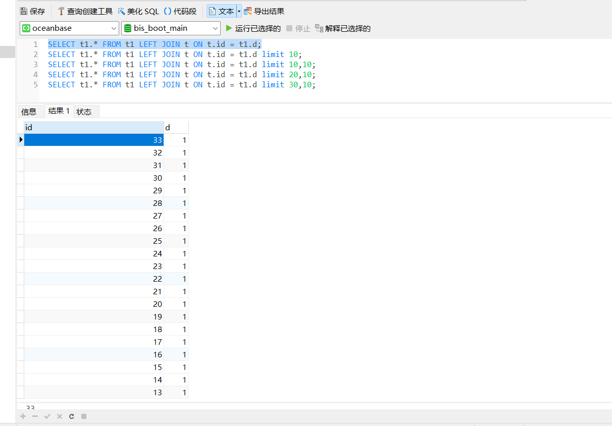Apply changes with the checkmark icon
The image size is (612, 426).
click(x=47, y=416)
